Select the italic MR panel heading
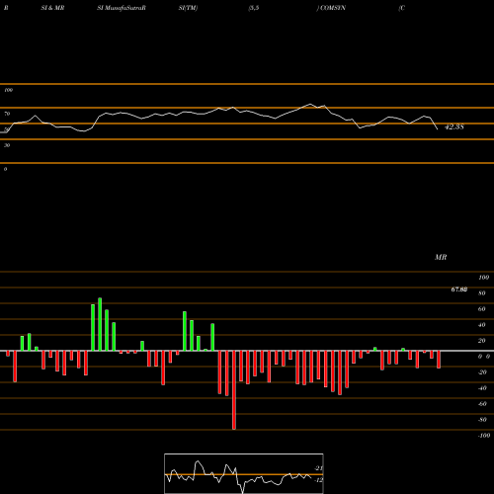The width and height of the screenshot is (494, 494). (441, 257)
